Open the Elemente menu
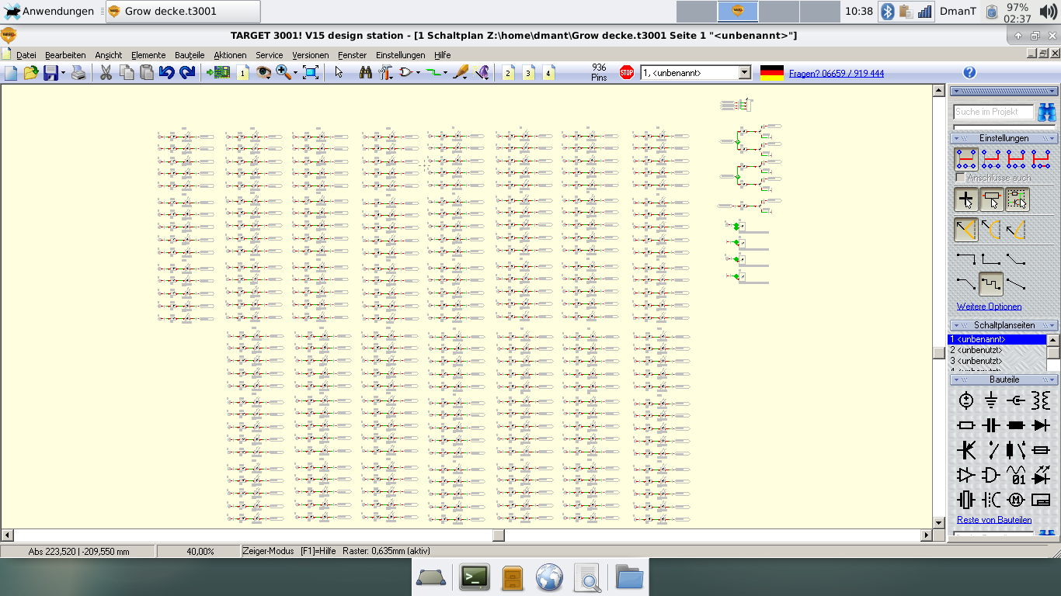Image resolution: width=1061 pixels, height=596 pixels. 148,55
